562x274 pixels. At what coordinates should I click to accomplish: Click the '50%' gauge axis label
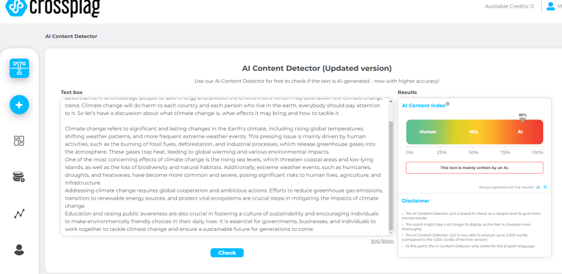[474, 152]
